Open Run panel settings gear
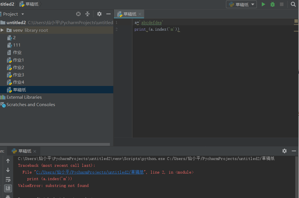 [285, 151]
